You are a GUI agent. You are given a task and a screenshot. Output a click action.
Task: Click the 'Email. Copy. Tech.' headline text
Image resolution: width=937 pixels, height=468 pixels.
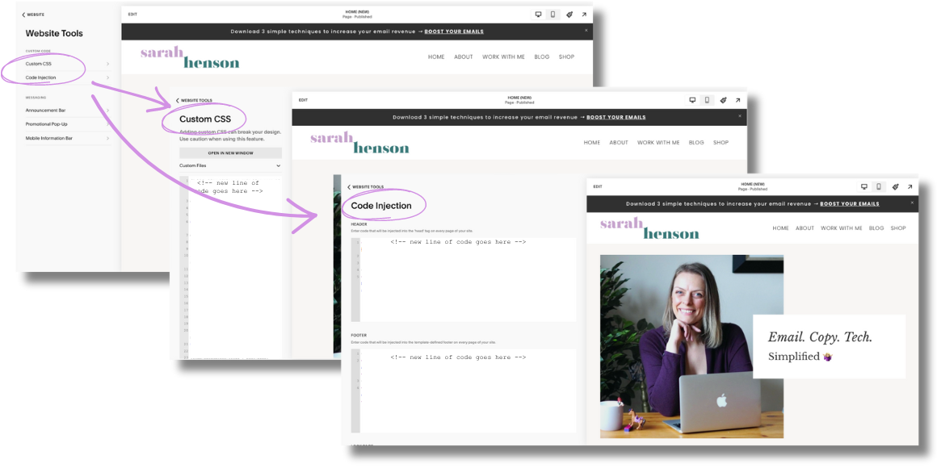(820, 337)
